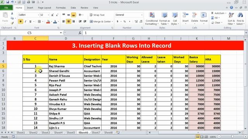Toggle Underline formatting
This screenshot has width=248, height=139.
click(x=30, y=22)
